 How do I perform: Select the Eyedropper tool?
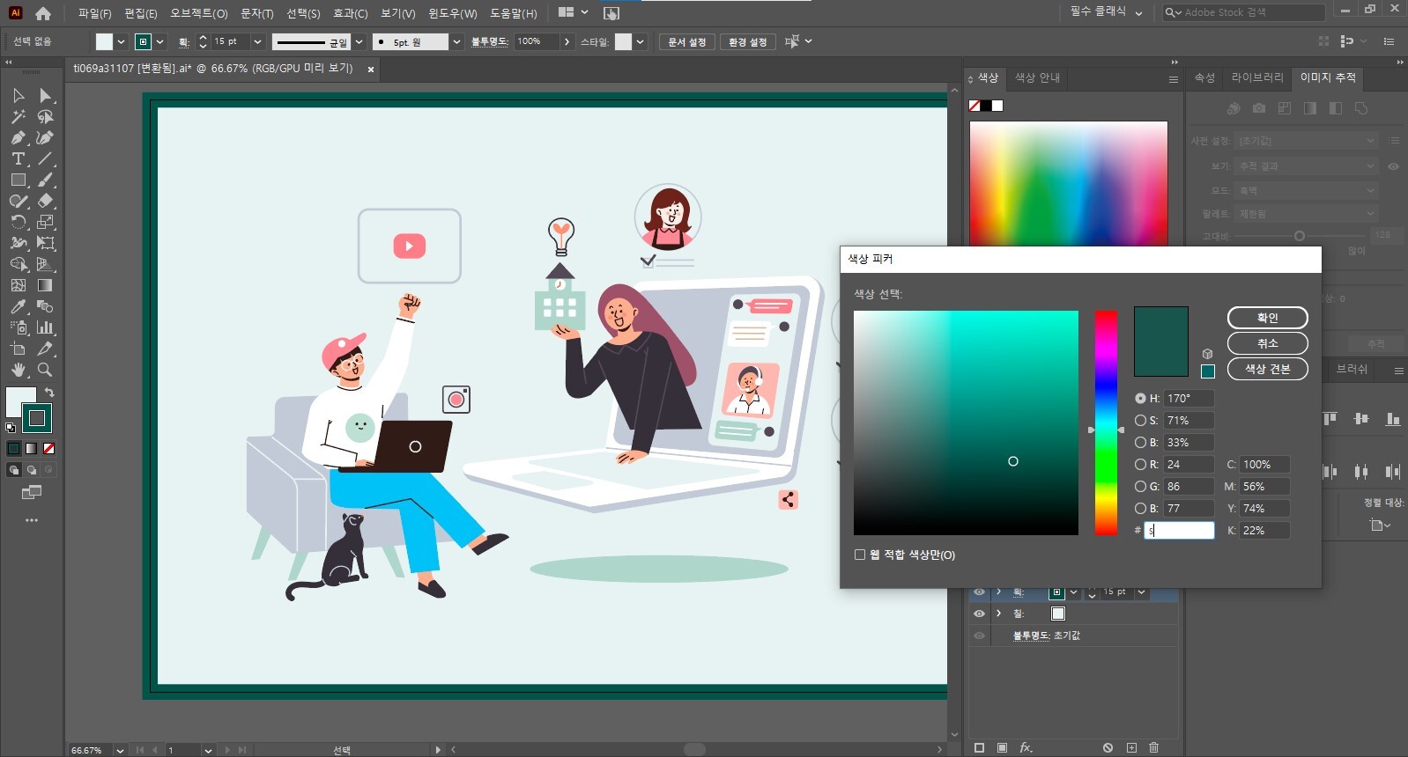18,307
